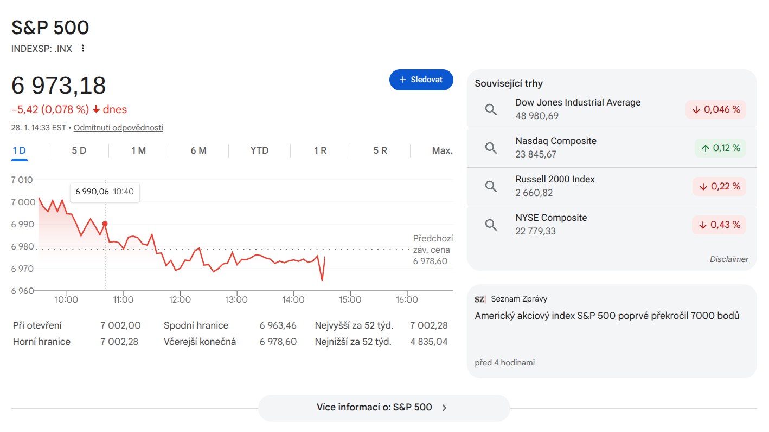Viewport: 769px width, 432px height.
Task: Click the 16:00 x-axis time label
Action: (407, 299)
